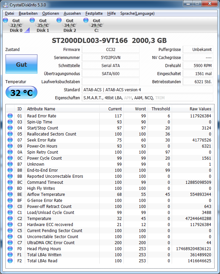This screenshot has width=220, height=274.
Task: Click status icon for Airflow Temperature
Action: tap(10, 194)
